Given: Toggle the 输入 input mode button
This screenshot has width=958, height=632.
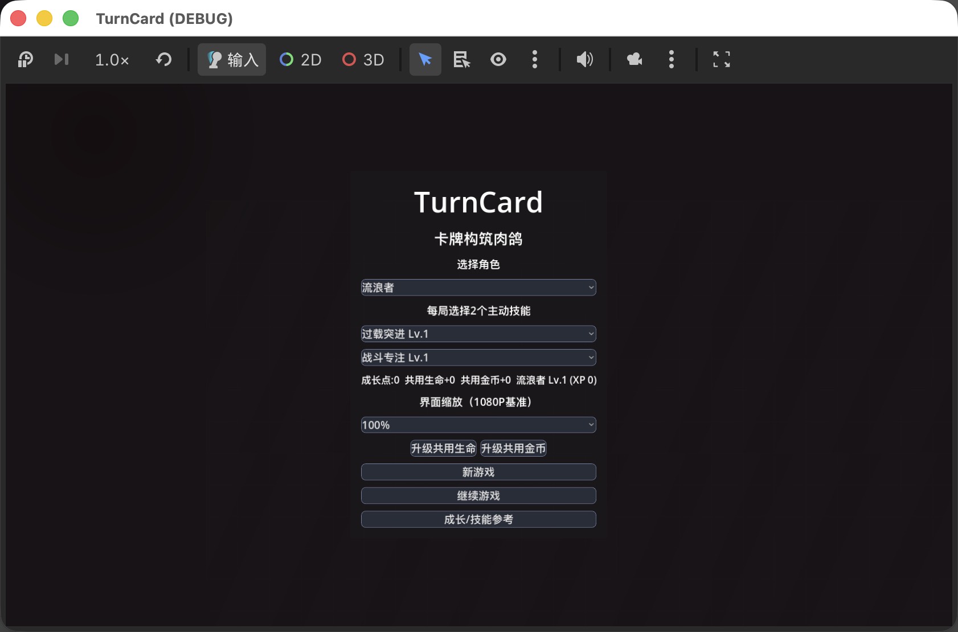Looking at the screenshot, I should (232, 59).
